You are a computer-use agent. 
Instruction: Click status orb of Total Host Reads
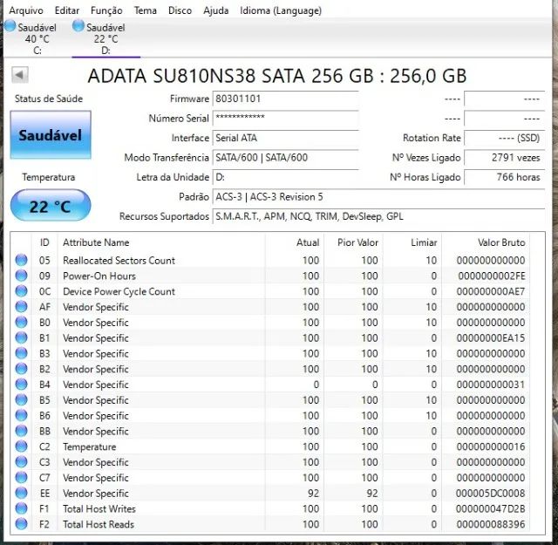[21, 524]
